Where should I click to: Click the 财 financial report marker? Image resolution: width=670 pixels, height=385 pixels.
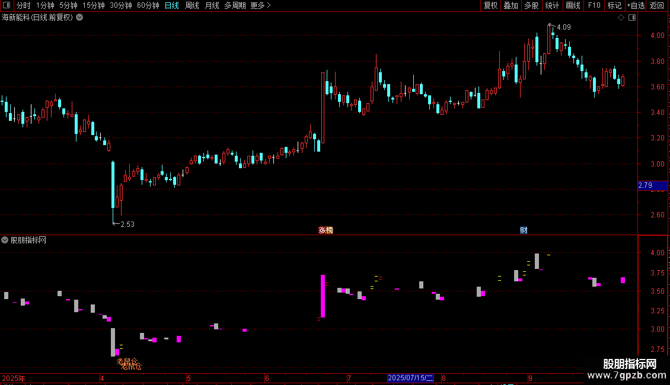tap(524, 230)
